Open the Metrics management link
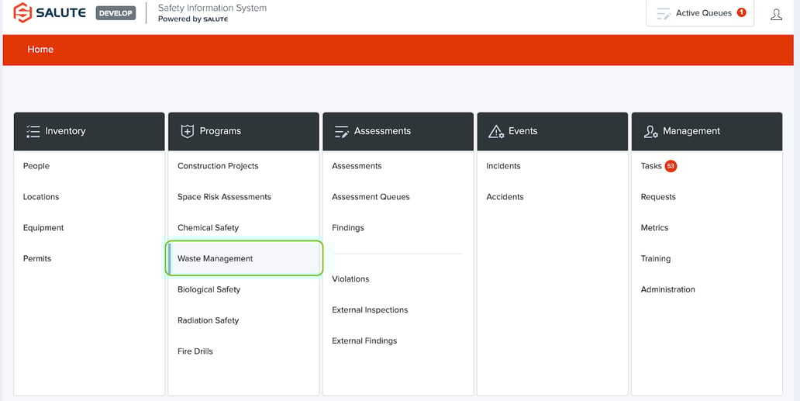 (x=654, y=228)
